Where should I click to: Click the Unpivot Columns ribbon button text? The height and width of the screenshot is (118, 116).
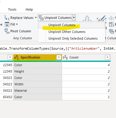click(58, 18)
